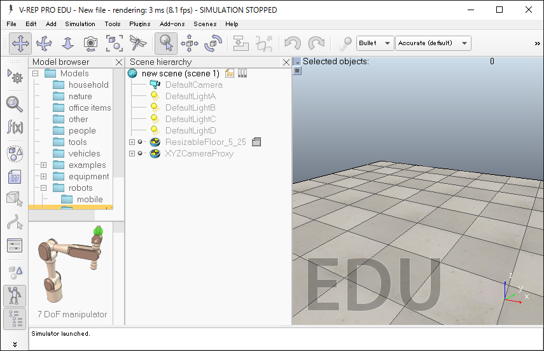
Task: Toggle the scene hierarchy sidebar icon
Action: 15,319
